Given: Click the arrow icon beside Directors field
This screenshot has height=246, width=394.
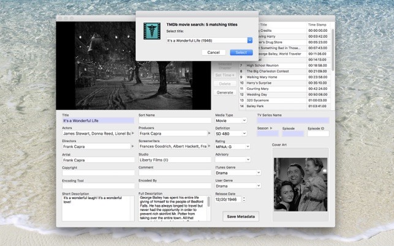Looking at the screenshot, I should [x=132, y=146].
